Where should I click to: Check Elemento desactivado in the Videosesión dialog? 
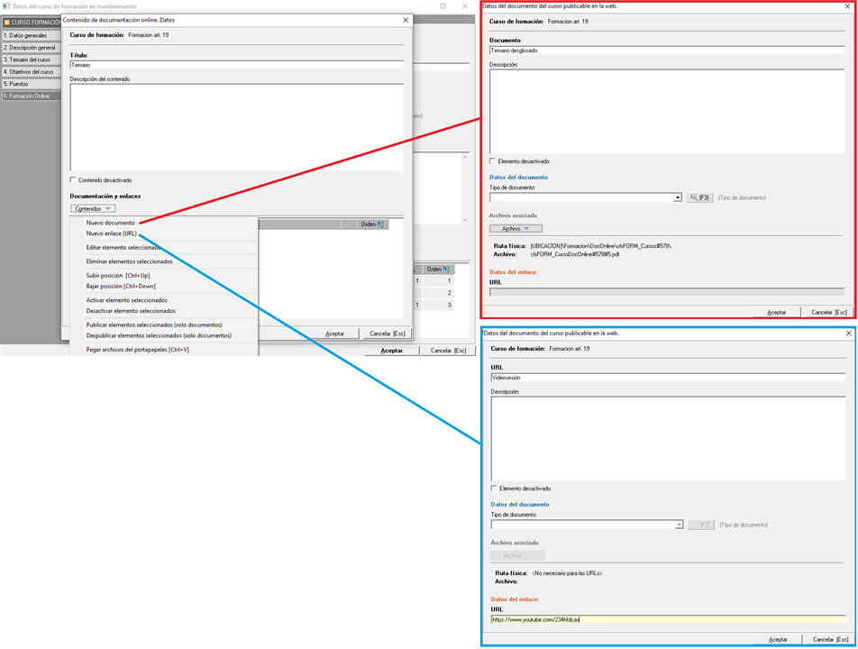tap(494, 489)
